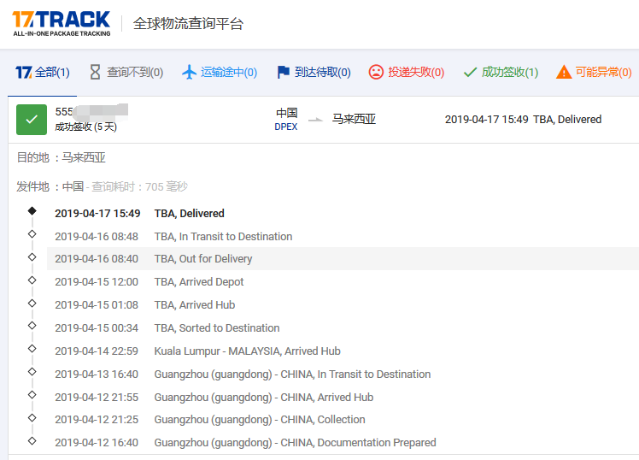Screen dimensions: 639x460
Task: Click the blue flag pickup icon
Action: (x=283, y=73)
